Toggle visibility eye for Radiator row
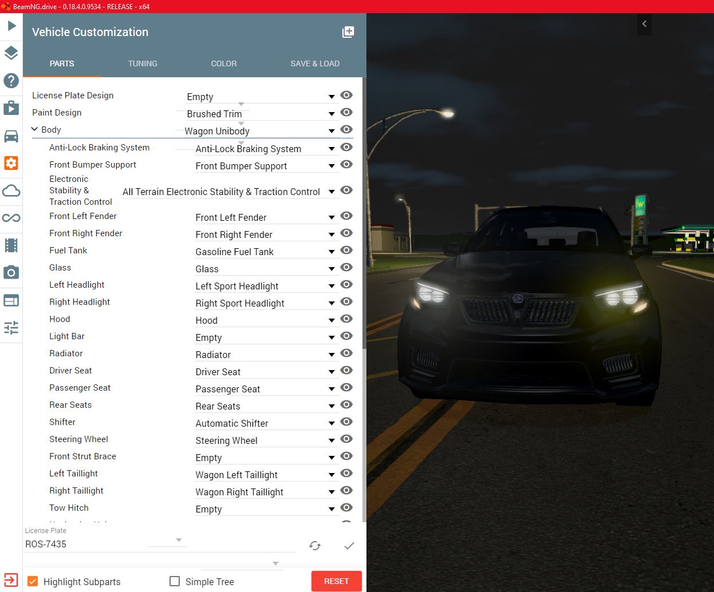714x592 pixels. 346,353
